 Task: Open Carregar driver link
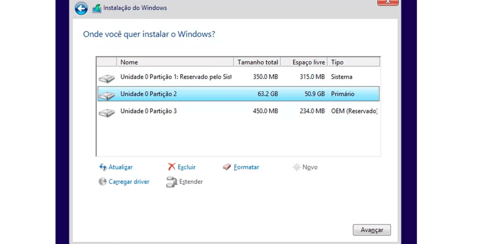click(129, 182)
